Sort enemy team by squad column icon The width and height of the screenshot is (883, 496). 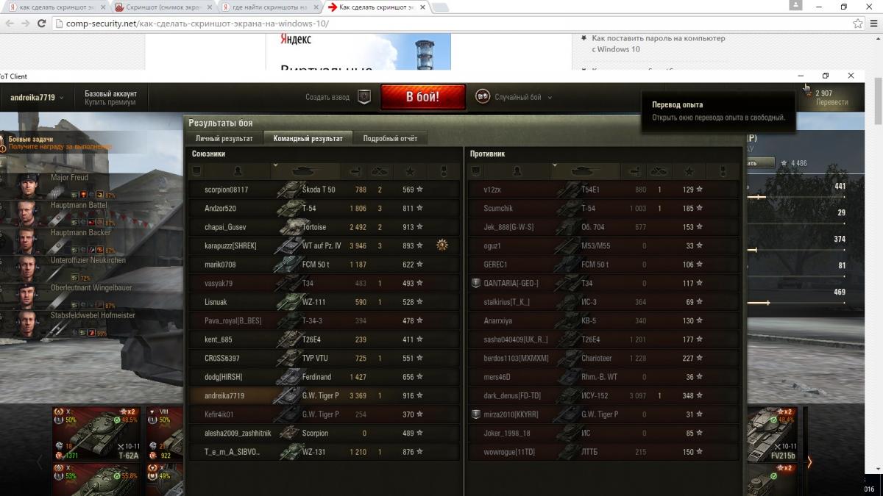tap(475, 171)
